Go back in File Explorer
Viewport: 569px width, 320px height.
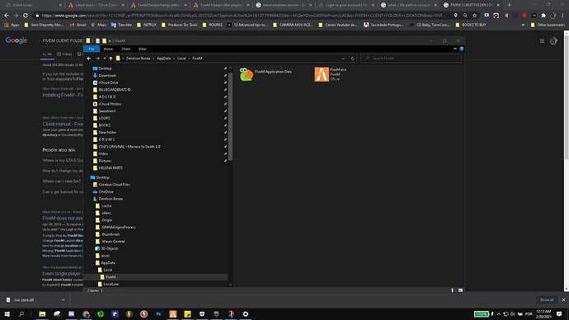coord(89,59)
